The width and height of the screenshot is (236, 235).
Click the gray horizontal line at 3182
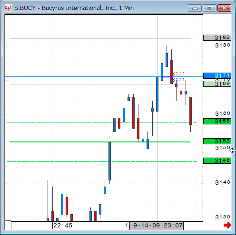(100, 38)
